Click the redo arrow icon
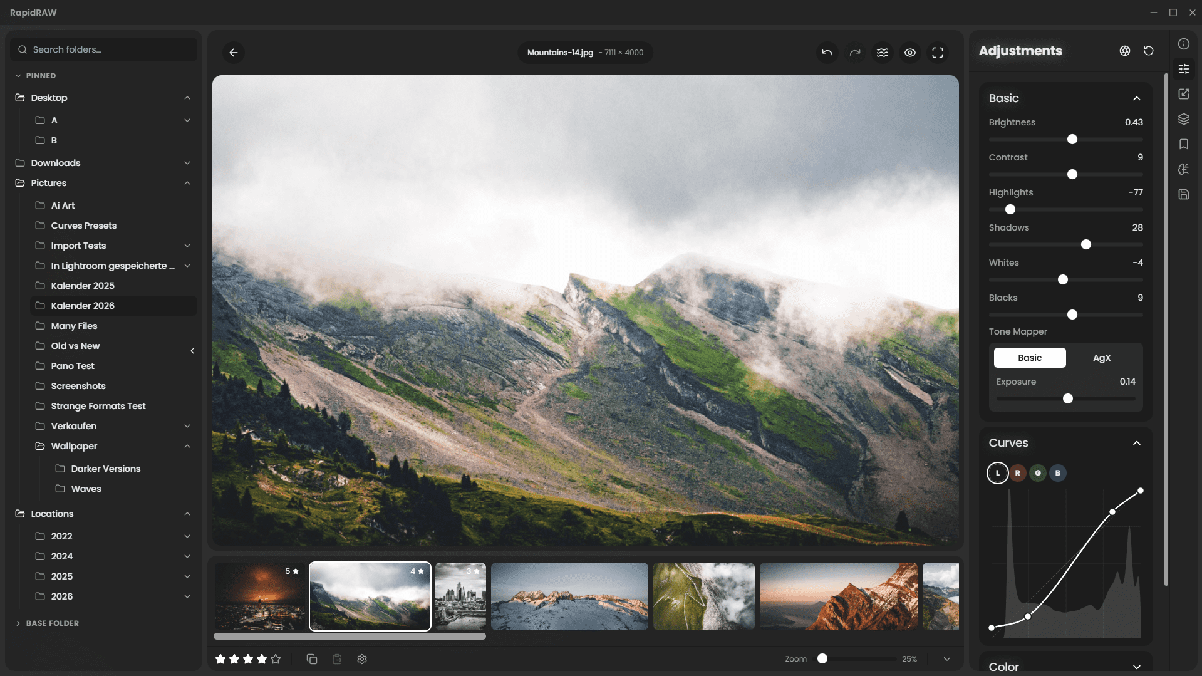 pyautogui.click(x=854, y=53)
